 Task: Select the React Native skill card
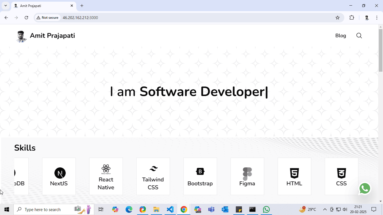point(106,176)
